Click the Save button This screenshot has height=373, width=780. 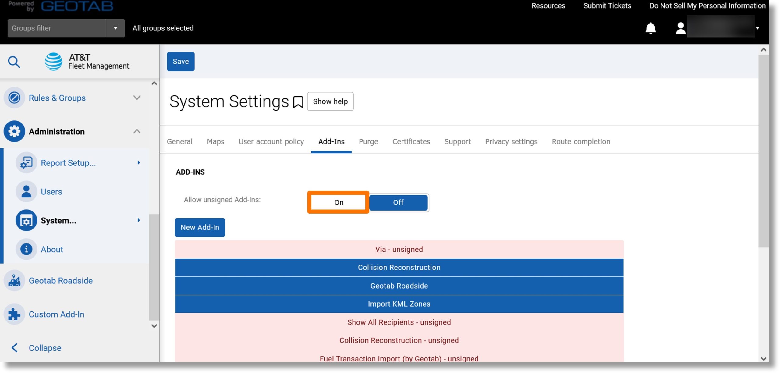(181, 62)
